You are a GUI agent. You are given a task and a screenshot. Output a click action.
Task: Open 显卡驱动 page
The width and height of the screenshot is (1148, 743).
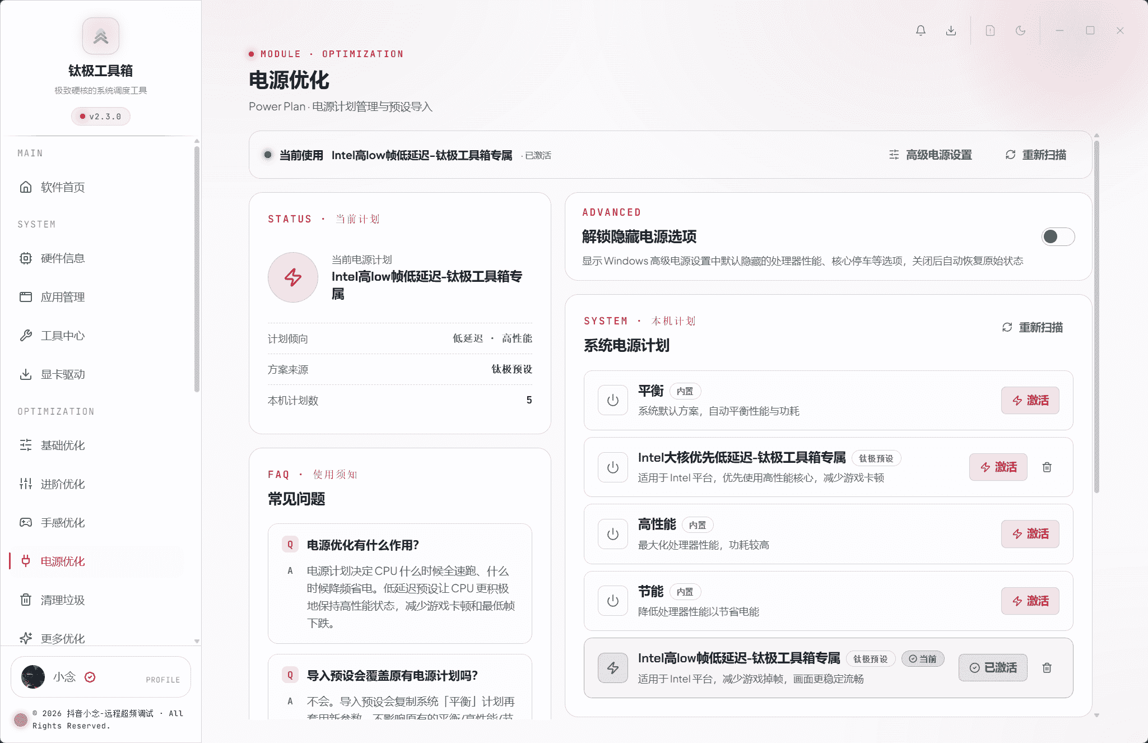(101, 374)
